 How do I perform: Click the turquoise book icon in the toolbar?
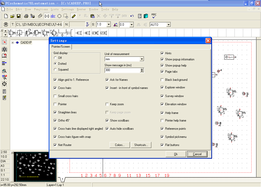click(146, 16)
